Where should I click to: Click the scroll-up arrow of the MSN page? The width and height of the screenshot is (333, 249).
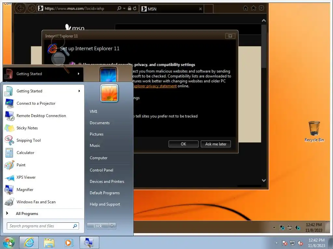[x=264, y=20]
